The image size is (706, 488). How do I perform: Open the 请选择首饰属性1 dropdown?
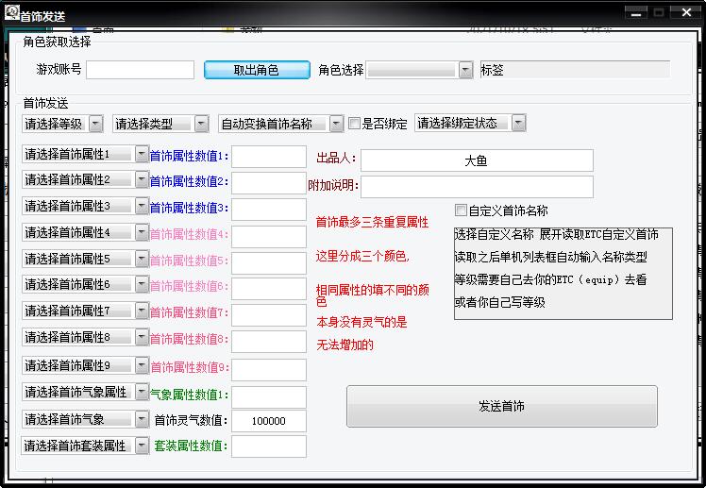pyautogui.click(x=85, y=154)
